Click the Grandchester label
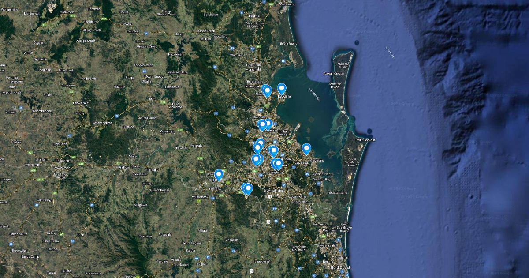 tap(160, 190)
